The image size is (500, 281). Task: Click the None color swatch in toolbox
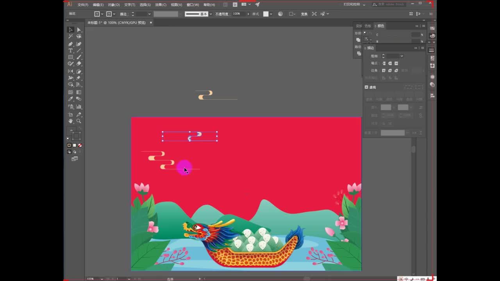[x=80, y=145]
